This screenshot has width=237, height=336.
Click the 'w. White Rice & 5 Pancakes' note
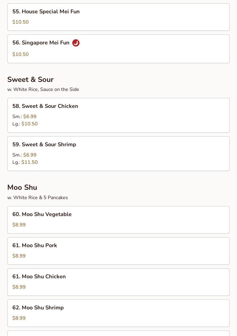[37, 198]
